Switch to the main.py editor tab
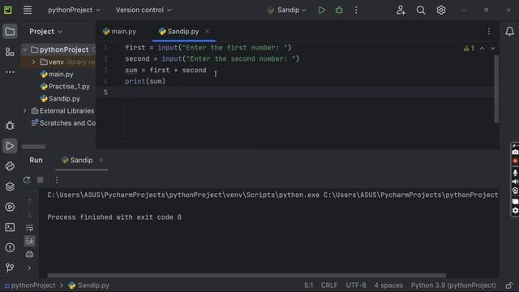519x292 pixels. coord(119,32)
